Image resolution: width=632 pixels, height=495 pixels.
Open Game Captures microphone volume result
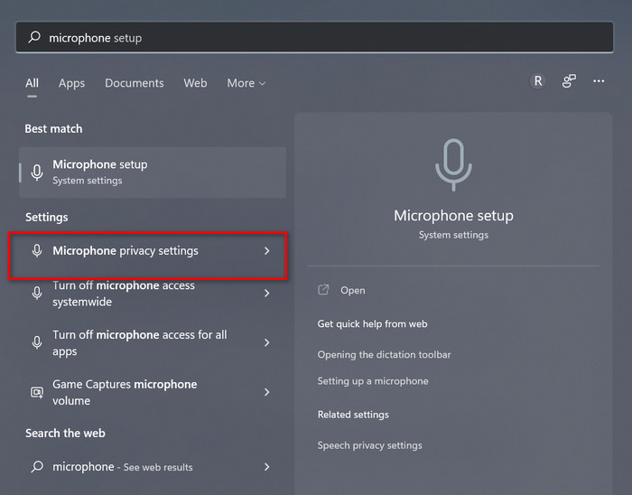(x=148, y=392)
